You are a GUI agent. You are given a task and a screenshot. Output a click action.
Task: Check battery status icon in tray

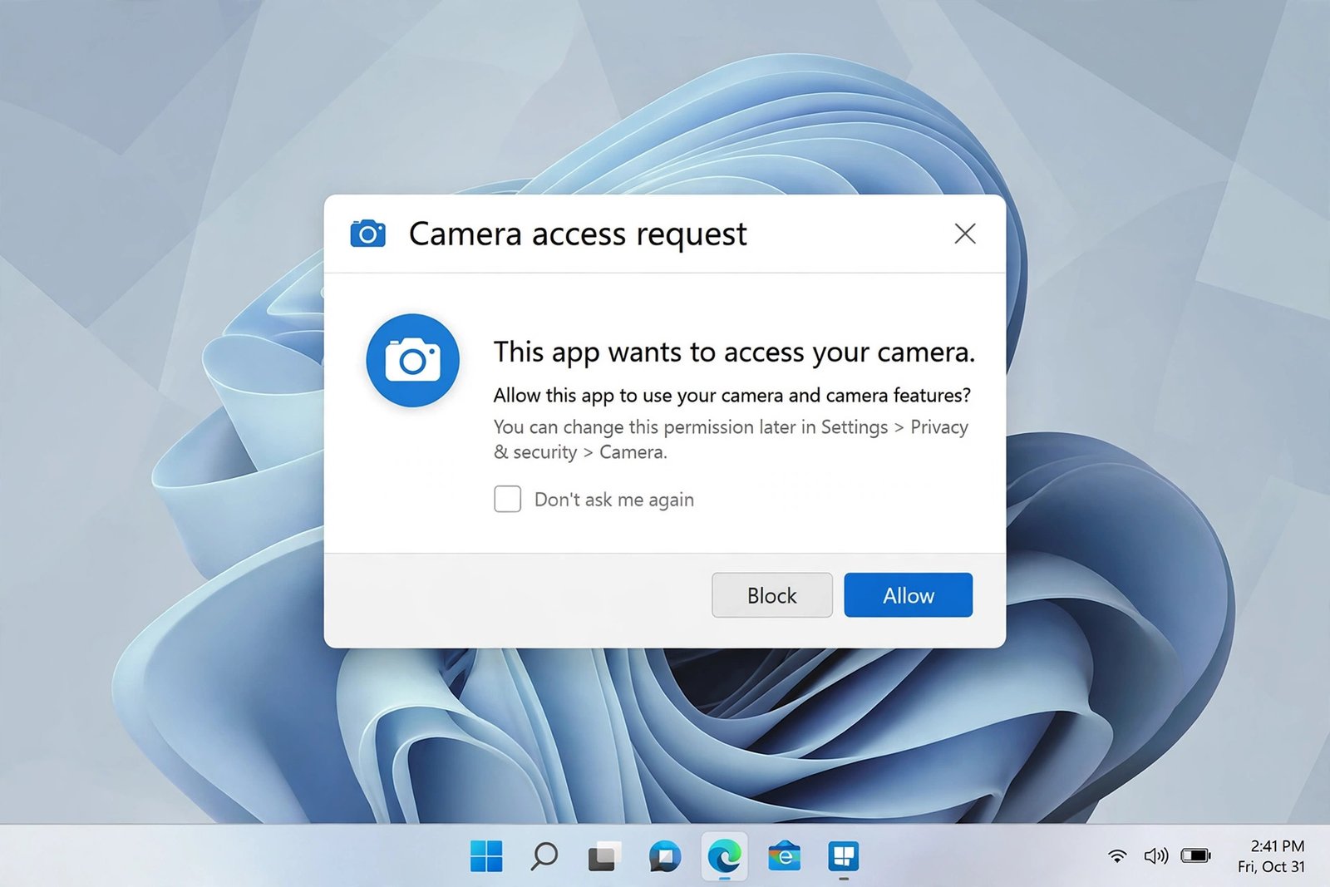point(1196,855)
